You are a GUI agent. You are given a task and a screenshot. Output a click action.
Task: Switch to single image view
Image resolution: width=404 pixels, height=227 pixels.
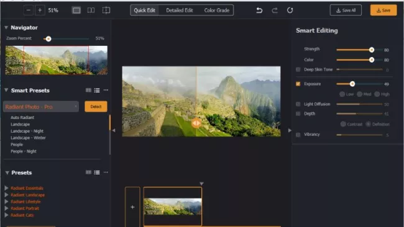point(76,11)
